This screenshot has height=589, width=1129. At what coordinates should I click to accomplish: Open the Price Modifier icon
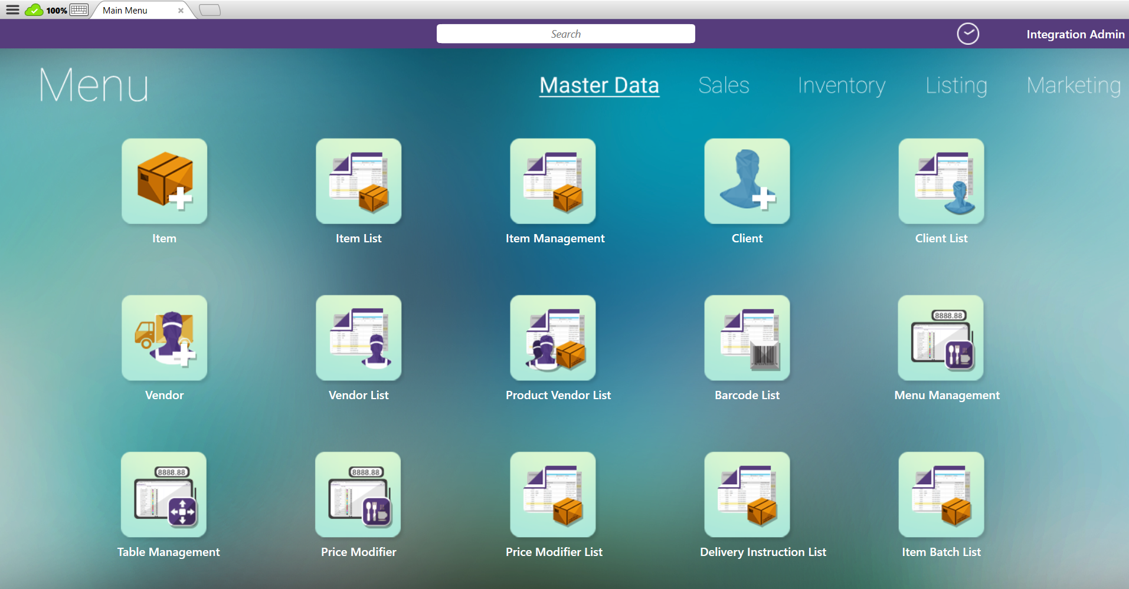tap(358, 495)
